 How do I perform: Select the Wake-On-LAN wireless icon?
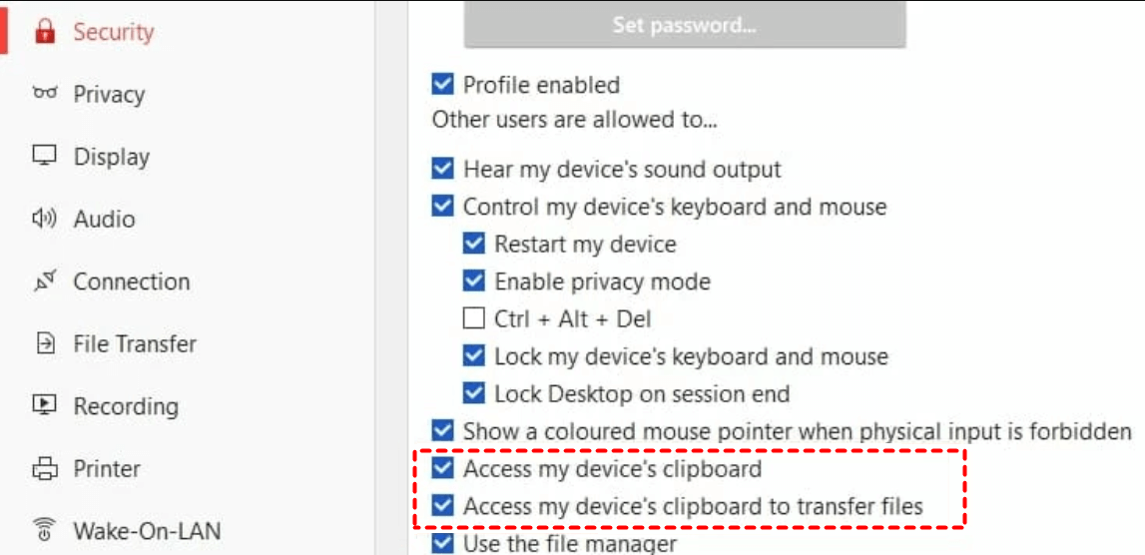click(45, 531)
